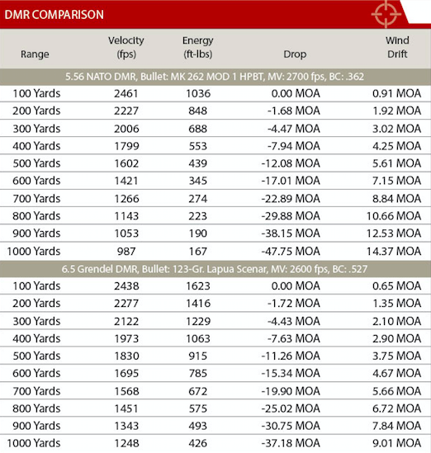Click drop value -19.90 MOA

[291, 391]
